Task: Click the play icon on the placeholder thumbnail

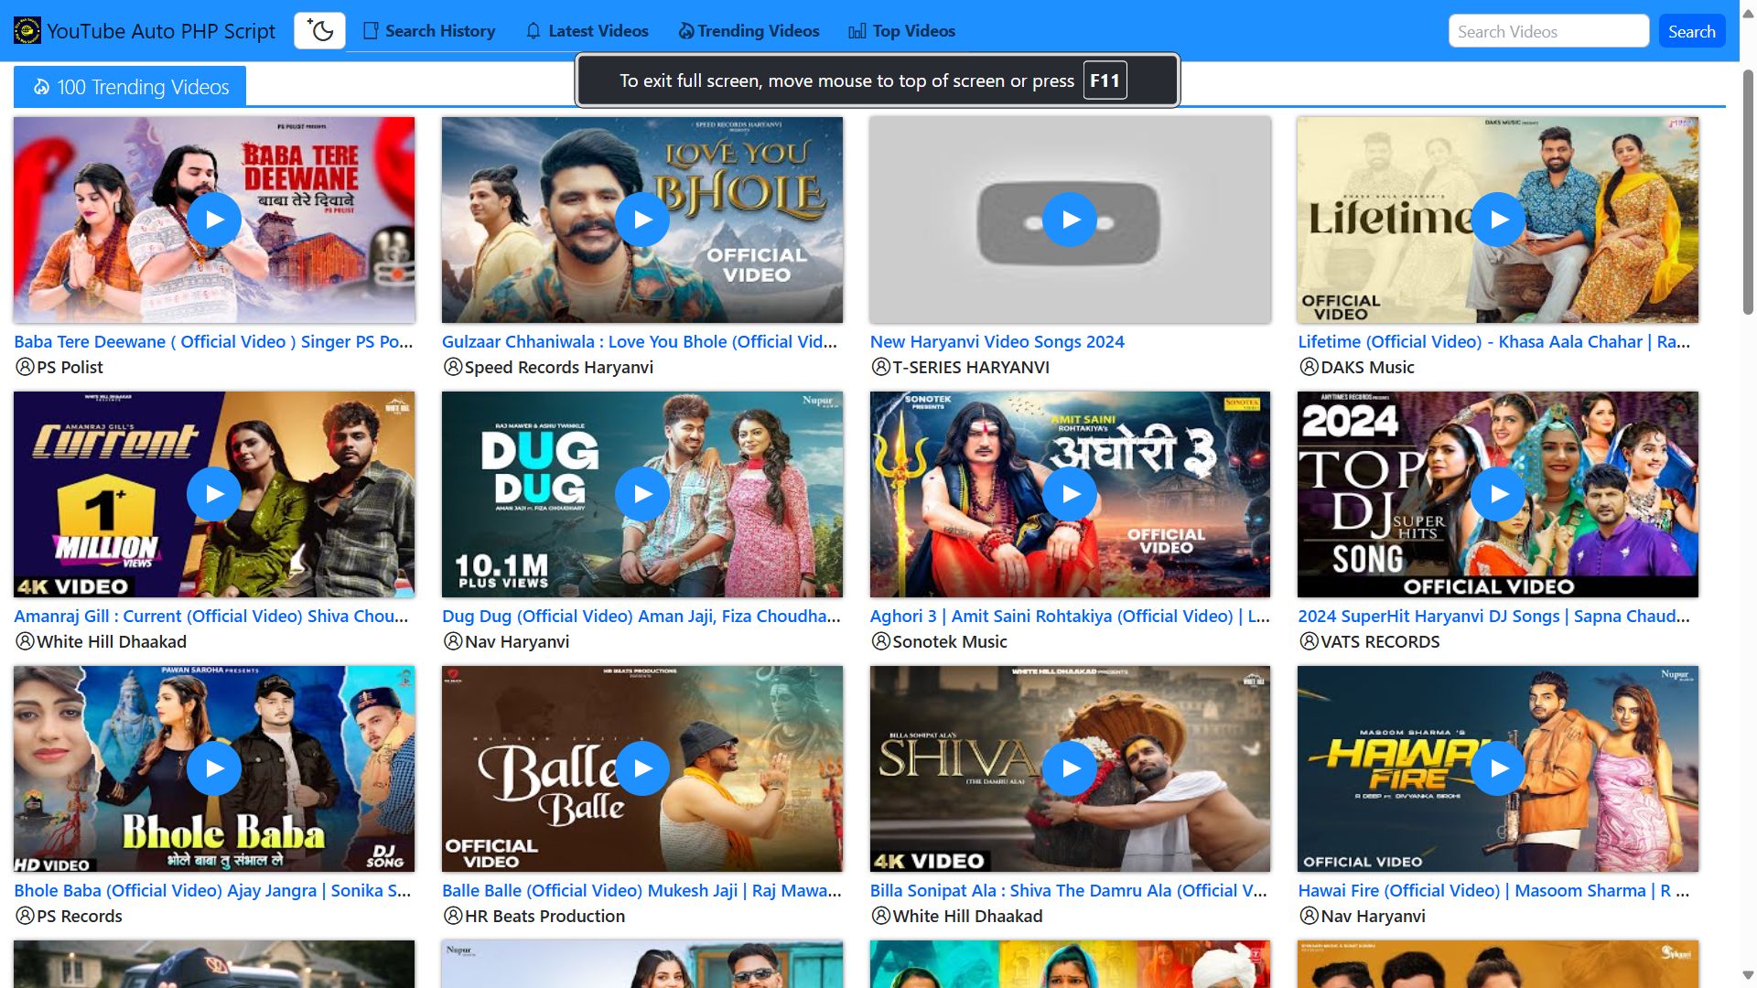Action: pyautogui.click(x=1070, y=220)
